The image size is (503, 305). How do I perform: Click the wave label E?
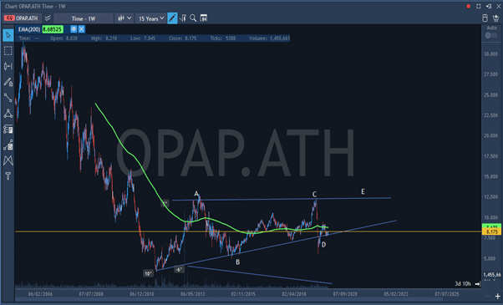click(363, 191)
